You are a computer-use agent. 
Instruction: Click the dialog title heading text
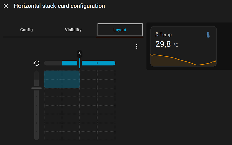coord(59,6)
